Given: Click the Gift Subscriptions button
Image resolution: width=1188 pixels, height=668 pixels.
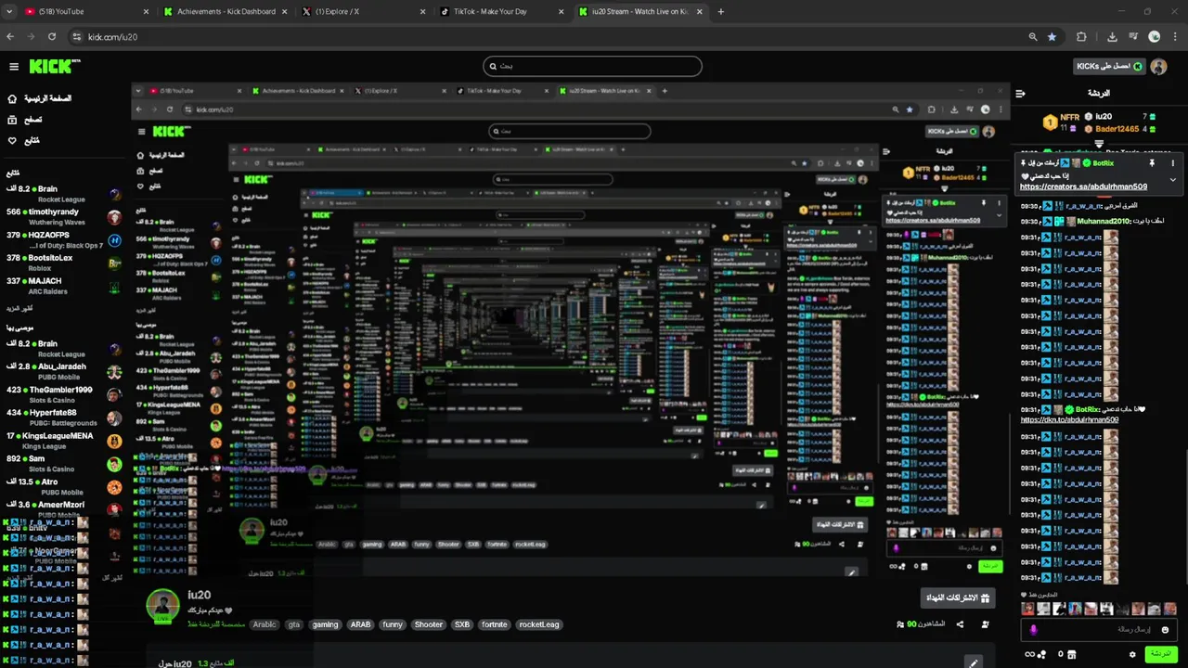Looking at the screenshot, I should coord(958,597).
